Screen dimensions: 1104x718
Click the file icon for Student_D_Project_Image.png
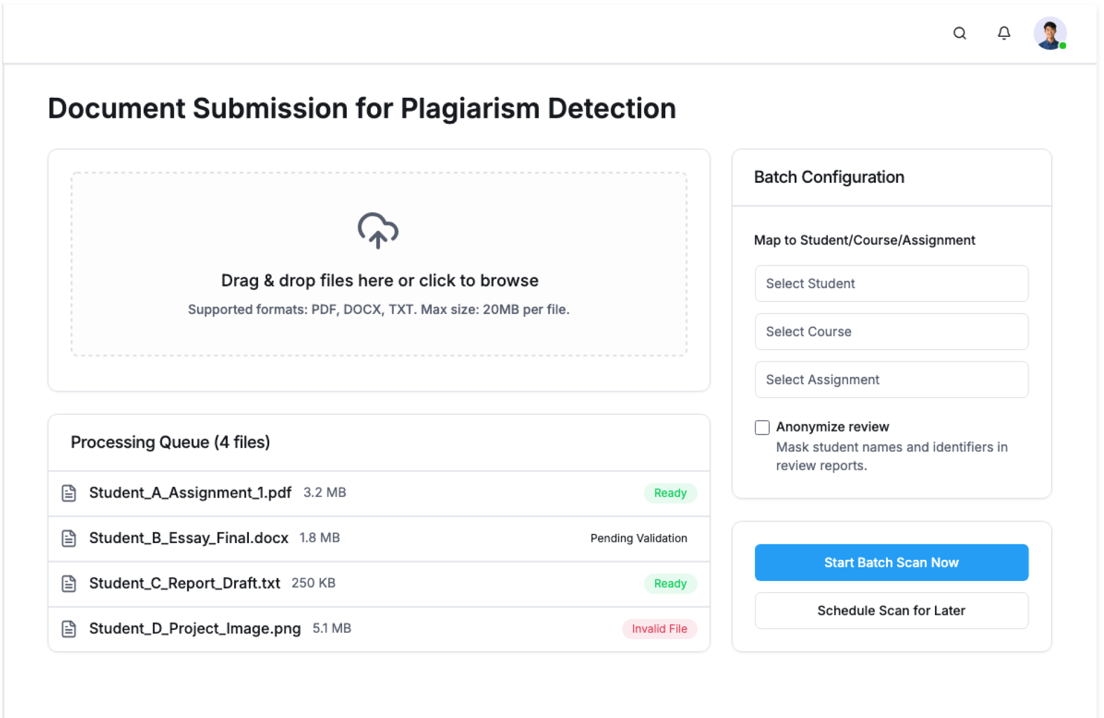69,629
